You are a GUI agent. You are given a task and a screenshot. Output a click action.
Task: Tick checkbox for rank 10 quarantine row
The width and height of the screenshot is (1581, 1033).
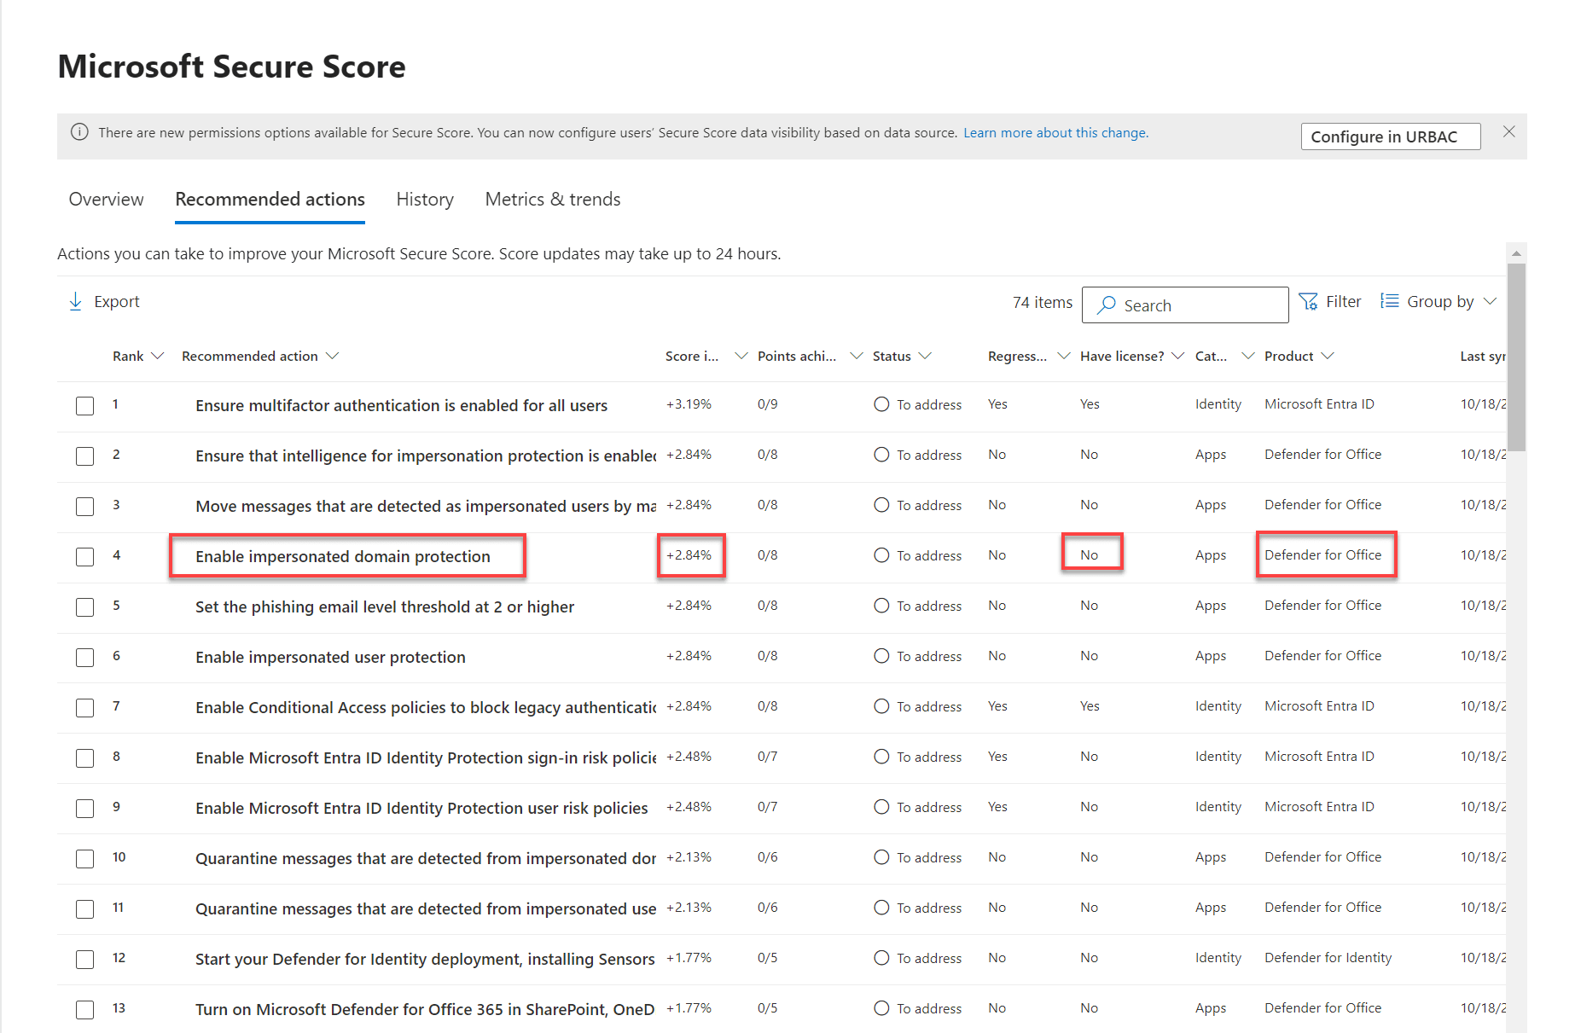click(x=84, y=859)
